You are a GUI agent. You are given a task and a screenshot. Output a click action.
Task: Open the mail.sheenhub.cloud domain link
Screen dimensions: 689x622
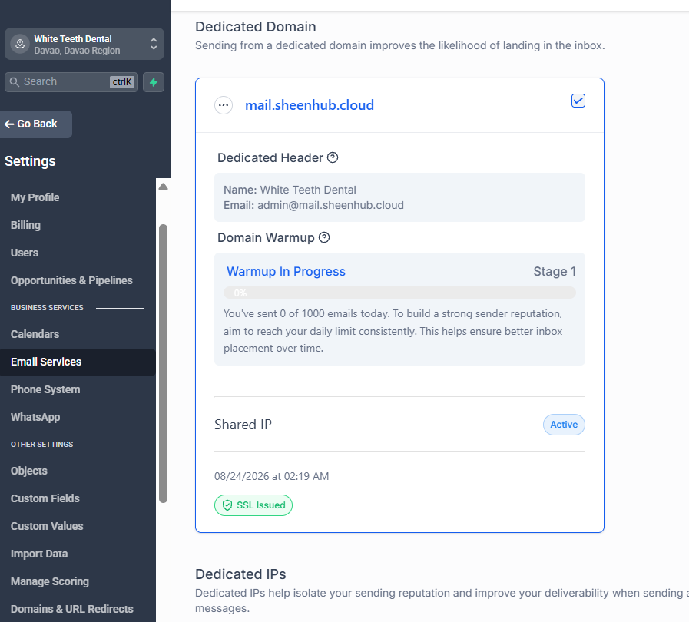pos(310,105)
